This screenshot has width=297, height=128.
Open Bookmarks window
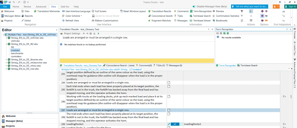point(220,21)
